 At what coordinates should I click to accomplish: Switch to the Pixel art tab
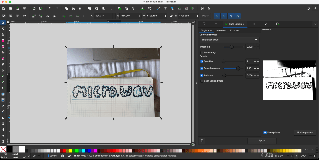pos(234,30)
